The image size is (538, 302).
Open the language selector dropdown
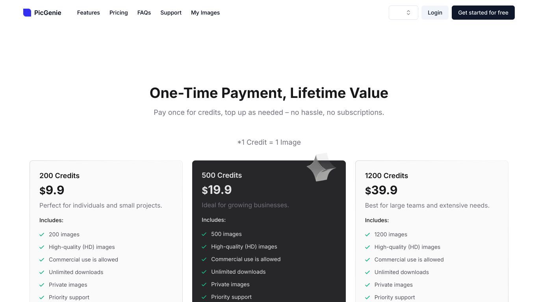tap(403, 13)
